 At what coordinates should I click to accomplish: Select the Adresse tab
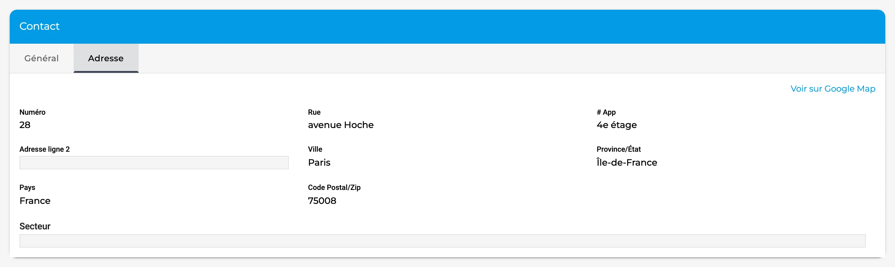pyautogui.click(x=106, y=58)
